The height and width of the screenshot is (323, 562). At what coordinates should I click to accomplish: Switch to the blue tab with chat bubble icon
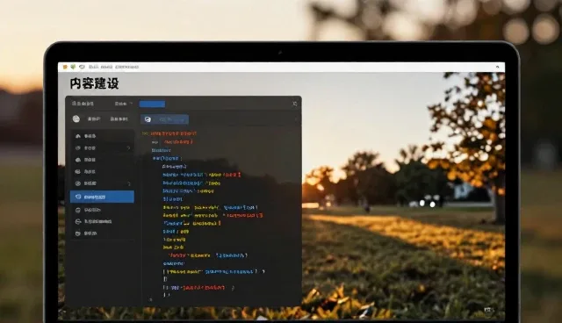click(x=164, y=119)
